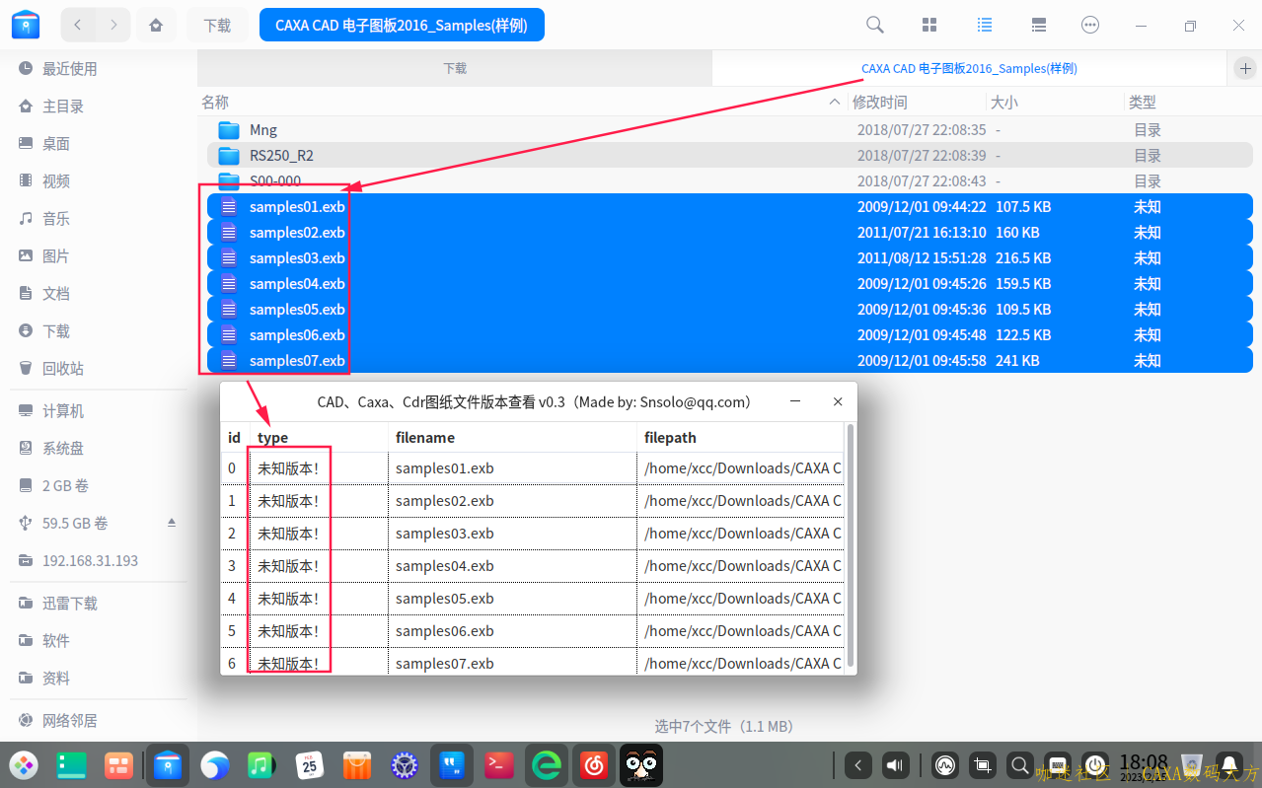
Task: Click the version viewer dialog's vertical scrollbar
Action: (850, 542)
